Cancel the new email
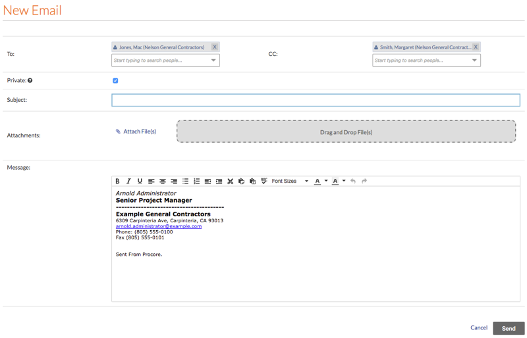527x338 pixels. pos(479,327)
